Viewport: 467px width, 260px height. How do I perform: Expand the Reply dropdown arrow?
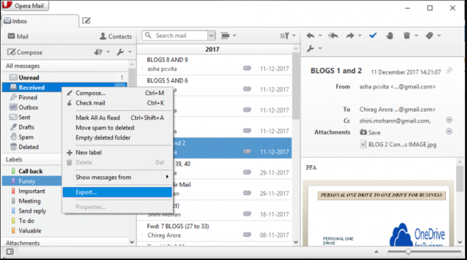pyautogui.click(x=320, y=36)
